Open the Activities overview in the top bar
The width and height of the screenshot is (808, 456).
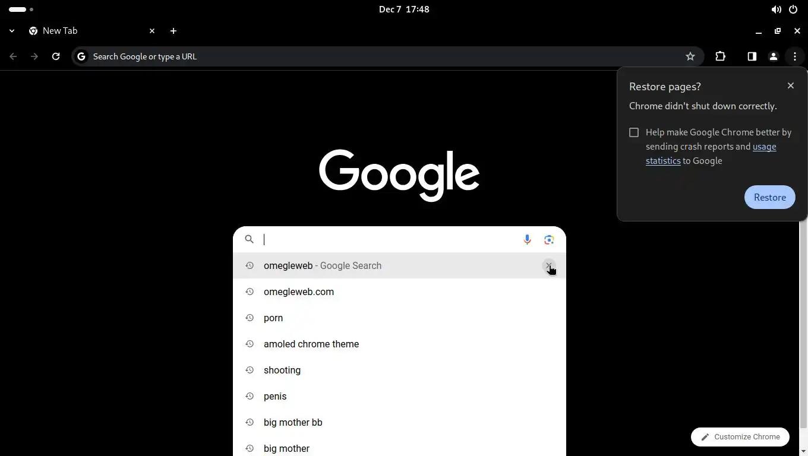(x=21, y=9)
